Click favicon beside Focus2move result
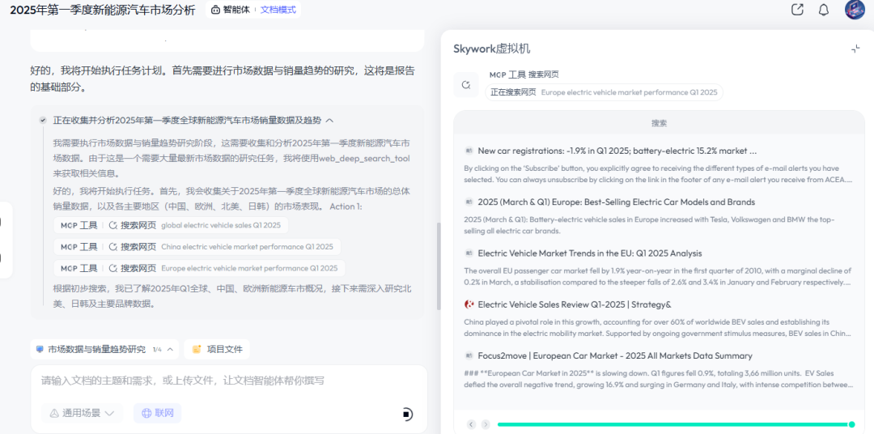The height and width of the screenshot is (434, 874). pos(469,355)
